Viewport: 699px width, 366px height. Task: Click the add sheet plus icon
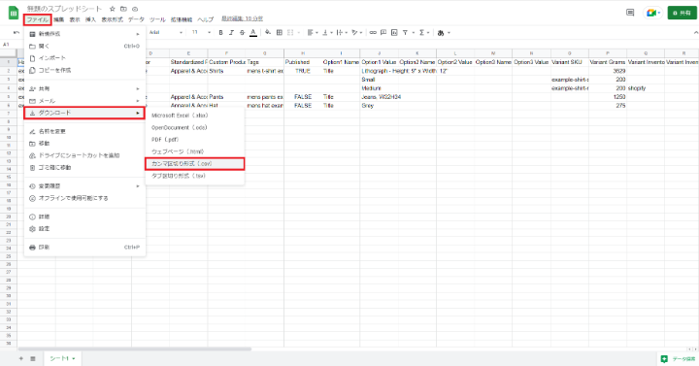tap(21, 358)
